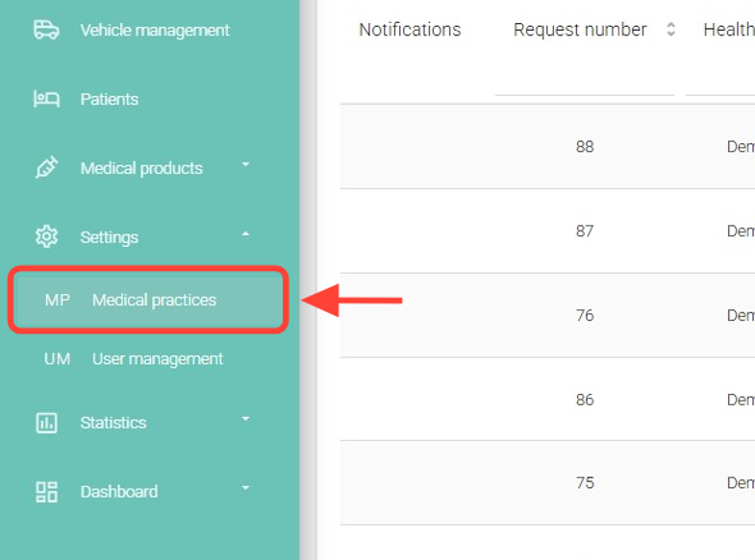The width and height of the screenshot is (755, 560).
Task: Select the row with request number 88
Action: click(585, 147)
